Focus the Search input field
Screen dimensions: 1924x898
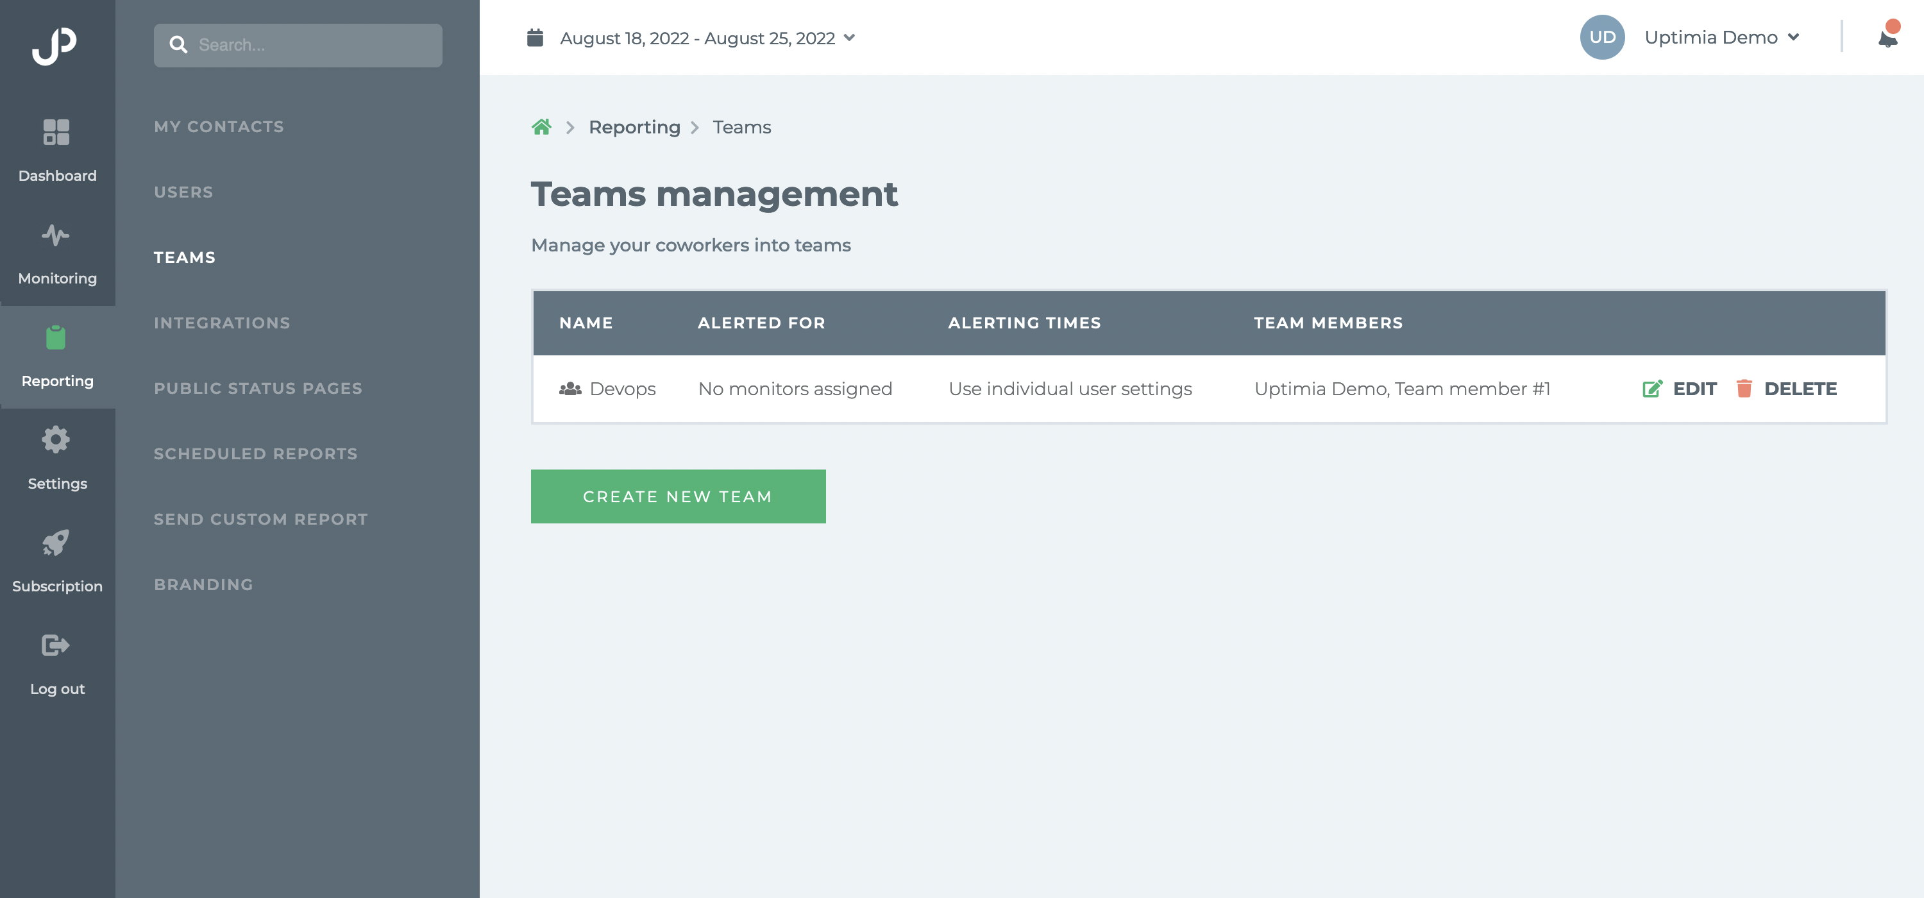point(298,45)
